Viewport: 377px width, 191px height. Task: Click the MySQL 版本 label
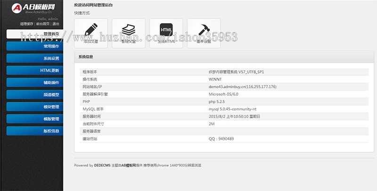pyautogui.click(x=93, y=109)
